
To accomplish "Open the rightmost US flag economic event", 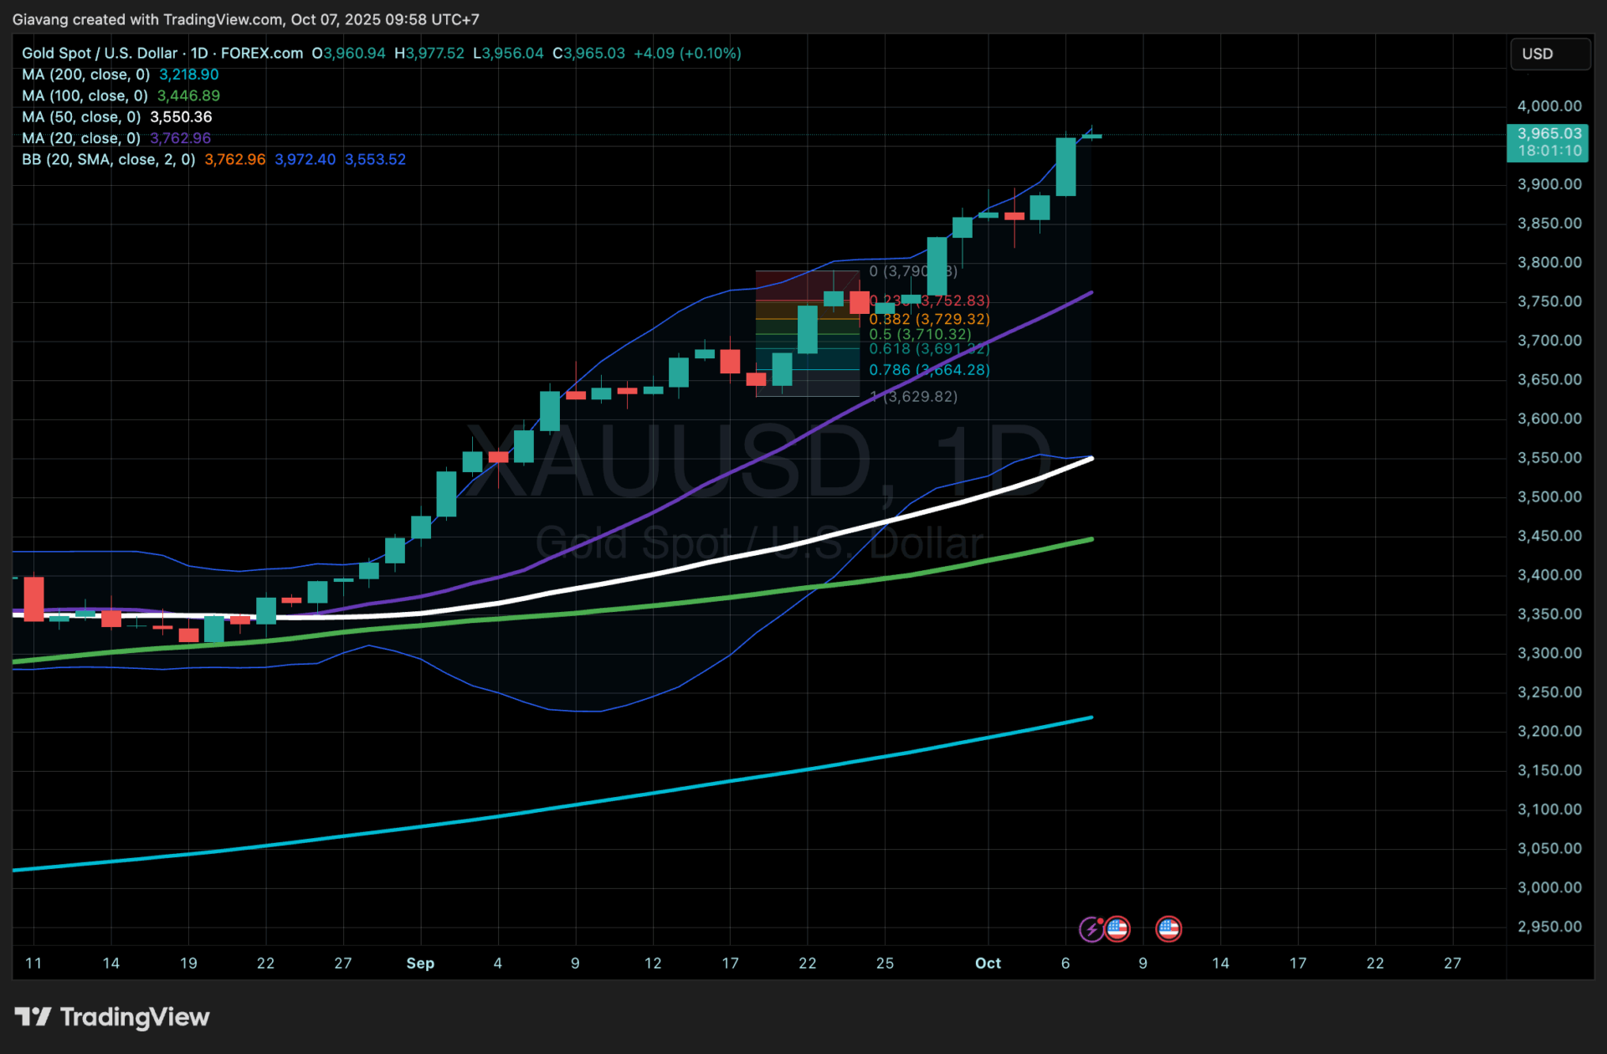I will tap(1168, 928).
